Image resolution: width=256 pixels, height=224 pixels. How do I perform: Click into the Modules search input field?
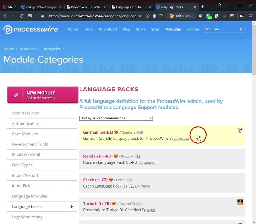[x=222, y=29]
